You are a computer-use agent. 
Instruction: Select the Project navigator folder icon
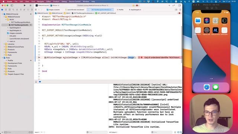point(2,10)
